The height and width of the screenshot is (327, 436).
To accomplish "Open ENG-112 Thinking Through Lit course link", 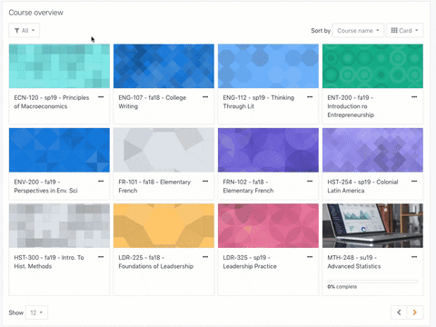I will (259, 102).
